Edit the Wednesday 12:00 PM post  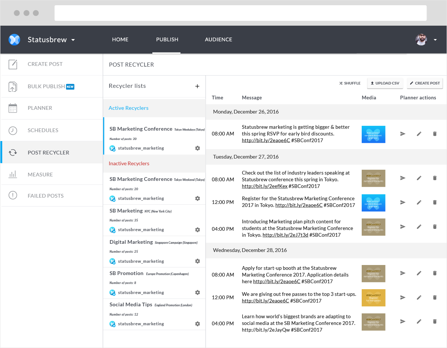tap(419, 297)
